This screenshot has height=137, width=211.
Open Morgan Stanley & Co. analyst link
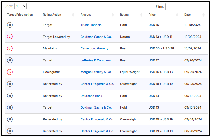(96, 72)
